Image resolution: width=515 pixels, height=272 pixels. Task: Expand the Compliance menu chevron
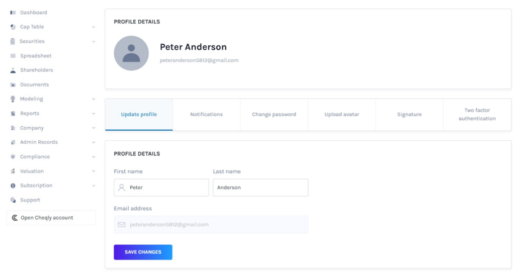pyautogui.click(x=94, y=157)
